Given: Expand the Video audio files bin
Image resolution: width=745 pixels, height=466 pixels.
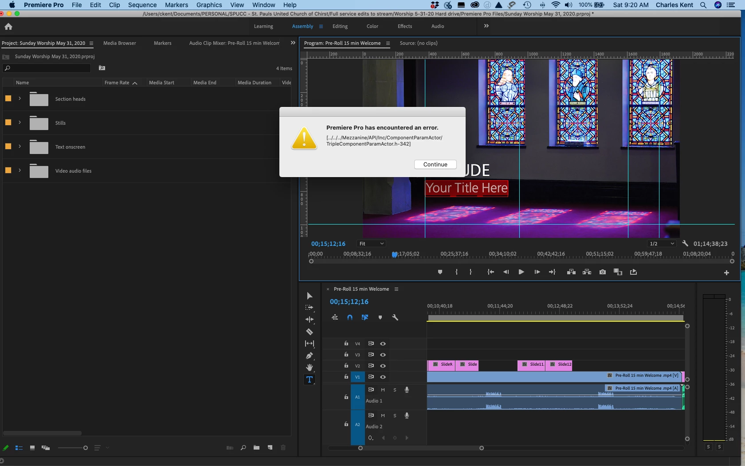Looking at the screenshot, I should (x=20, y=170).
